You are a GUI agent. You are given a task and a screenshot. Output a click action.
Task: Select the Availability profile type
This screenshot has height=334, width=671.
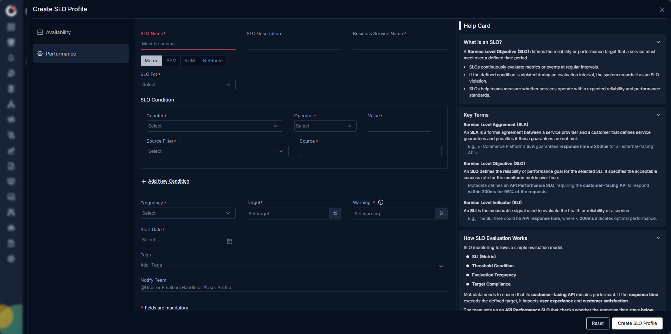tap(81, 32)
